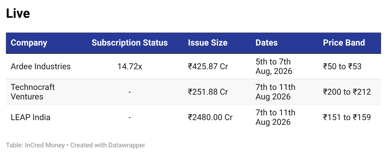Click the ₹425.87 Cr issue size

coord(208,66)
